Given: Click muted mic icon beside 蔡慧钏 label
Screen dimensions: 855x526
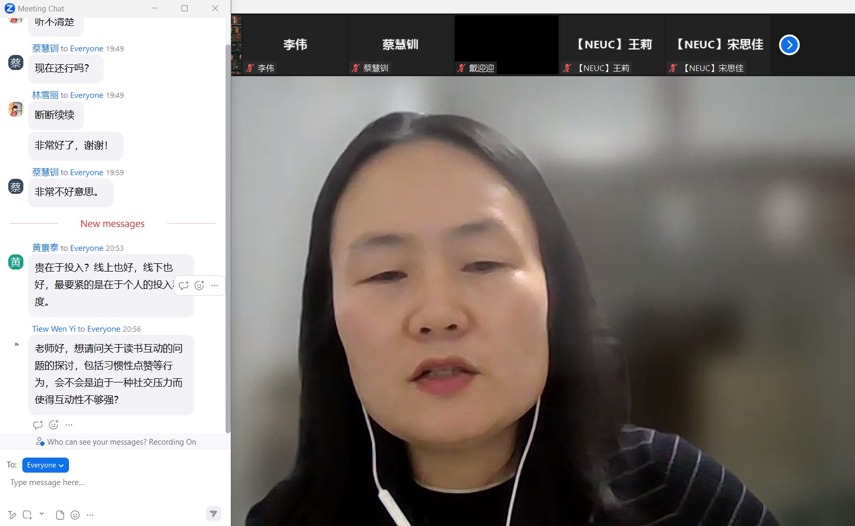Looking at the screenshot, I should [356, 68].
